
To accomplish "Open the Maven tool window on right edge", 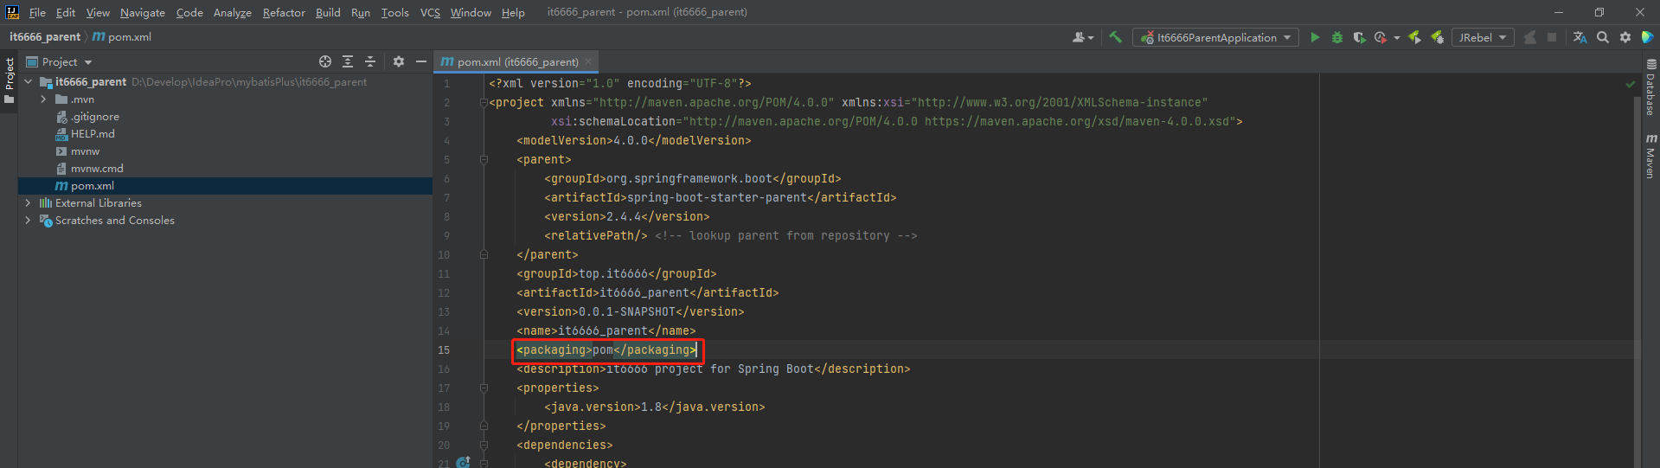I will coord(1650,156).
